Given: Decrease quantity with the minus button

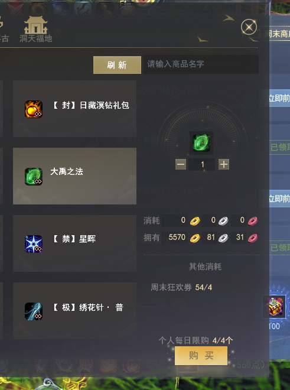Looking at the screenshot, I should (x=181, y=164).
